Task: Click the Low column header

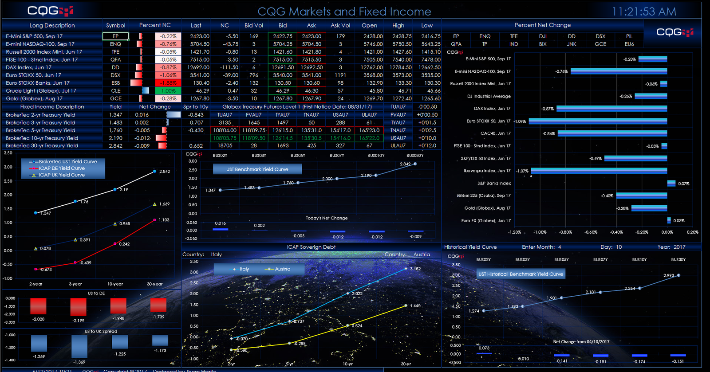Action: (427, 25)
